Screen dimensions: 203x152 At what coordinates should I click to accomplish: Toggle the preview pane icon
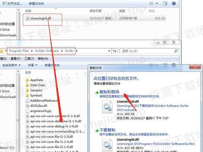point(165,3)
